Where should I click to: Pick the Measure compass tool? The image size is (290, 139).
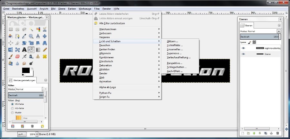(x=38, y=36)
